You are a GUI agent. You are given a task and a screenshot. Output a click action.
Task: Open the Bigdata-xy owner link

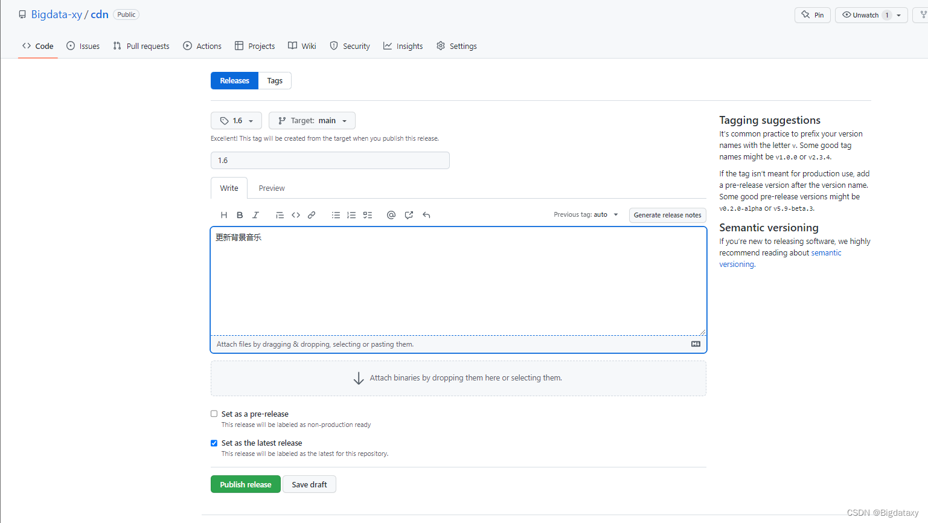coord(57,14)
